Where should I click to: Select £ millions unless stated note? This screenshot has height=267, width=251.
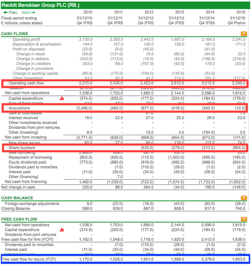pyautogui.click(x=22, y=23)
